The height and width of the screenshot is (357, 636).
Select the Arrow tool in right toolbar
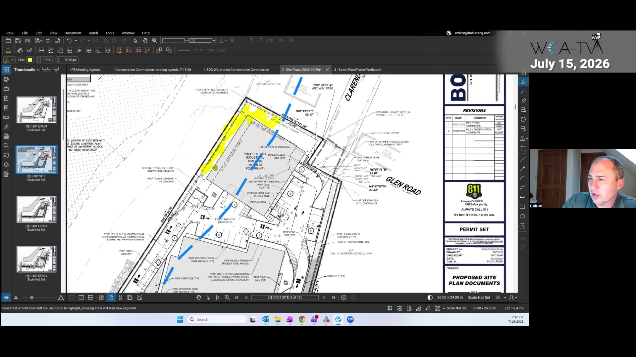pos(522,169)
